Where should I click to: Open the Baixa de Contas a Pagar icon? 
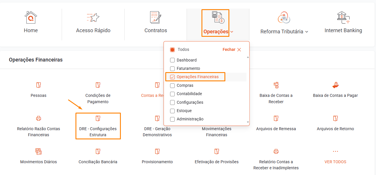(335, 85)
